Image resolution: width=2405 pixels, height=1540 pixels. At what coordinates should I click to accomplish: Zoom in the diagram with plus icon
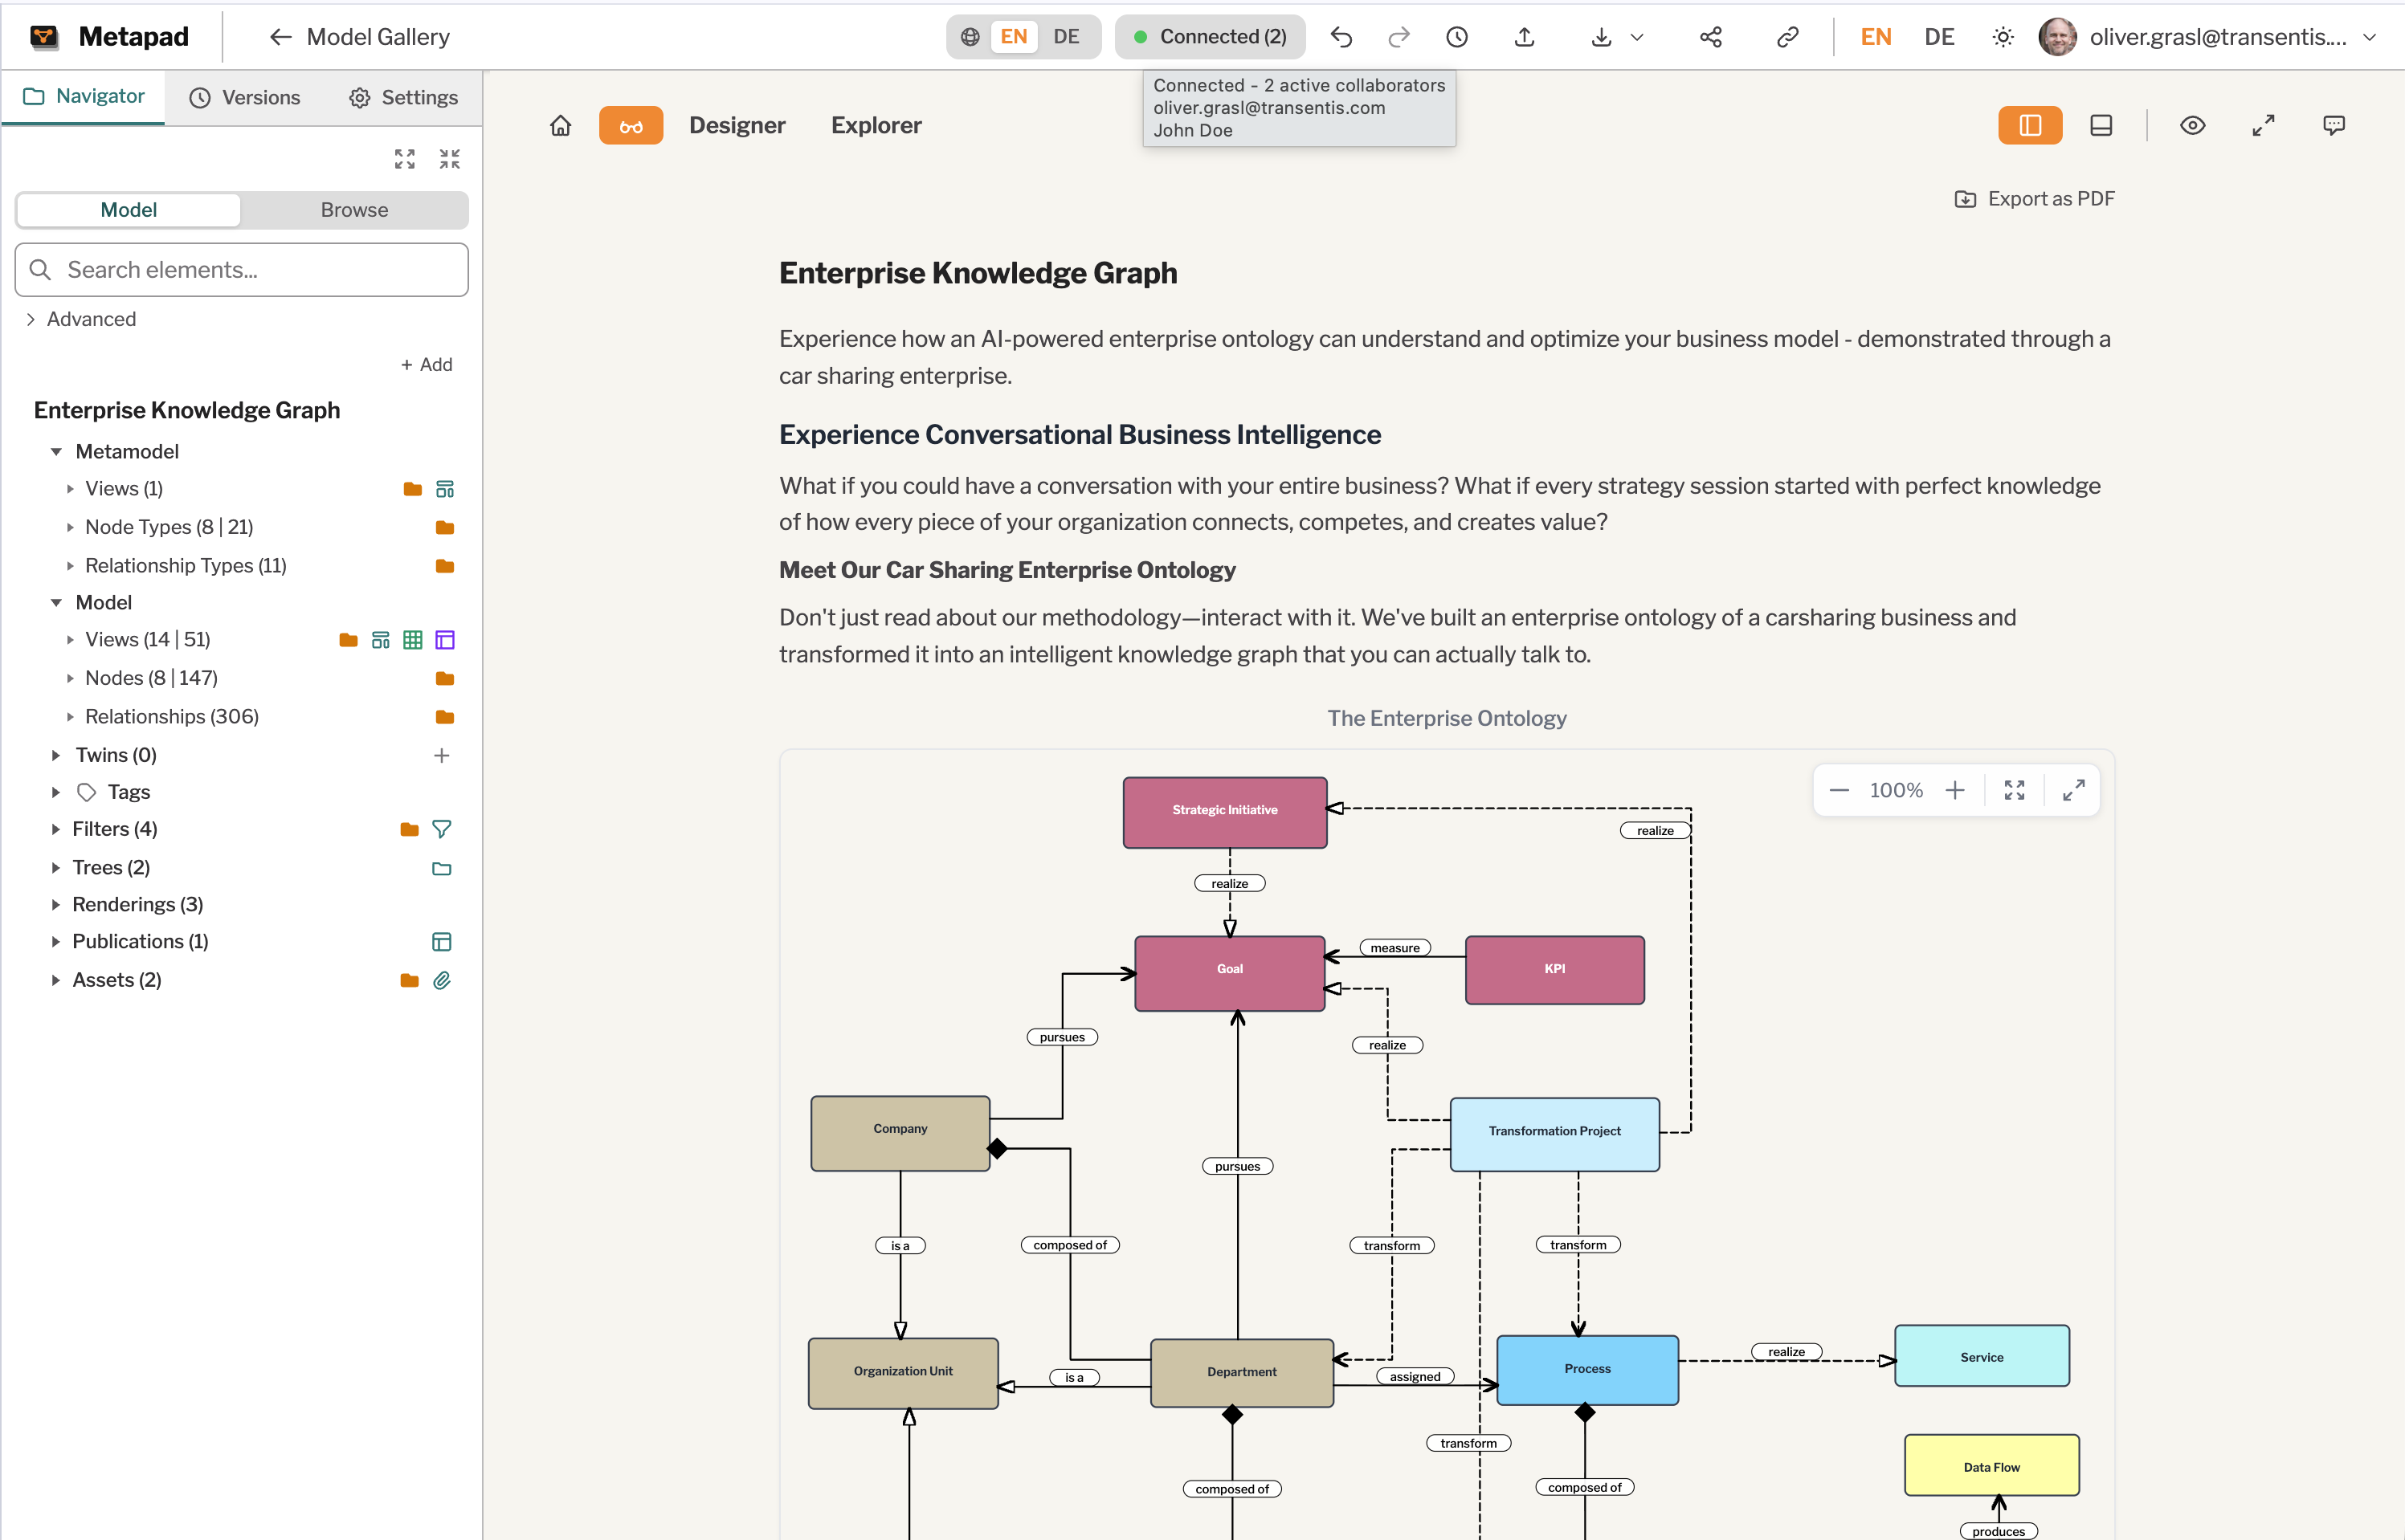pyautogui.click(x=1955, y=790)
